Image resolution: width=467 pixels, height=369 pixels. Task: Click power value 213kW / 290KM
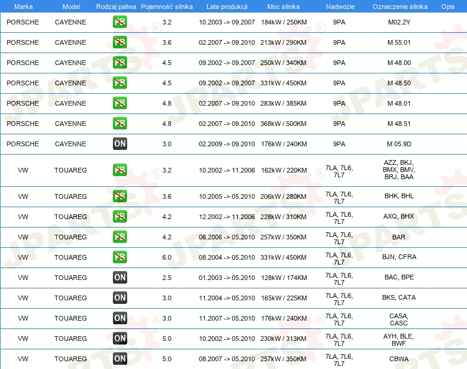pyautogui.click(x=283, y=42)
